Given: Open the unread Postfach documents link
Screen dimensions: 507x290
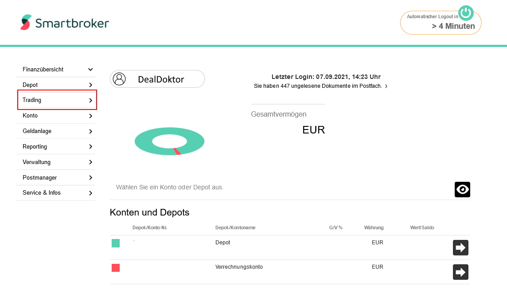Looking at the screenshot, I should pyautogui.click(x=320, y=86).
